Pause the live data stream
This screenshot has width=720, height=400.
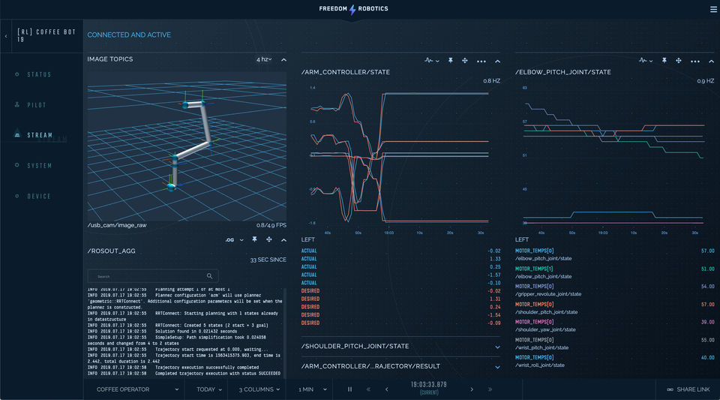click(x=349, y=389)
